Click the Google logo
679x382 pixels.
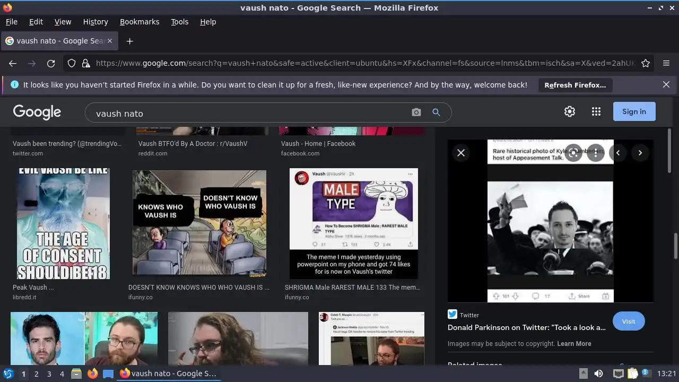37,112
